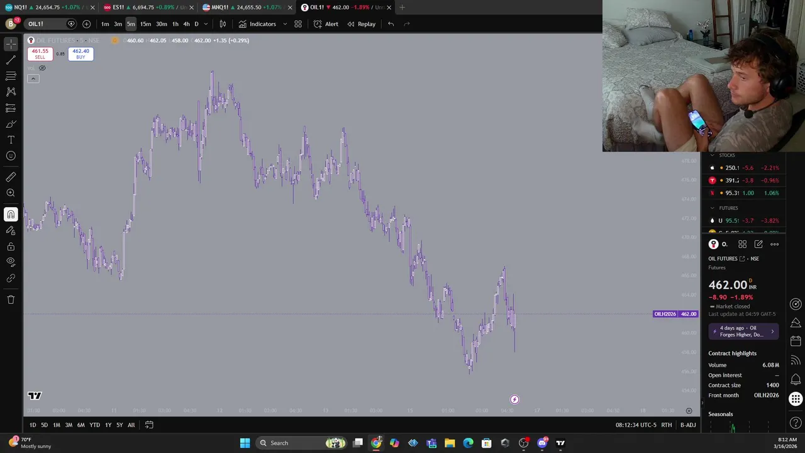Viewport: 805px width, 453px height.
Task: Open the Windows Start menu
Action: (245, 443)
